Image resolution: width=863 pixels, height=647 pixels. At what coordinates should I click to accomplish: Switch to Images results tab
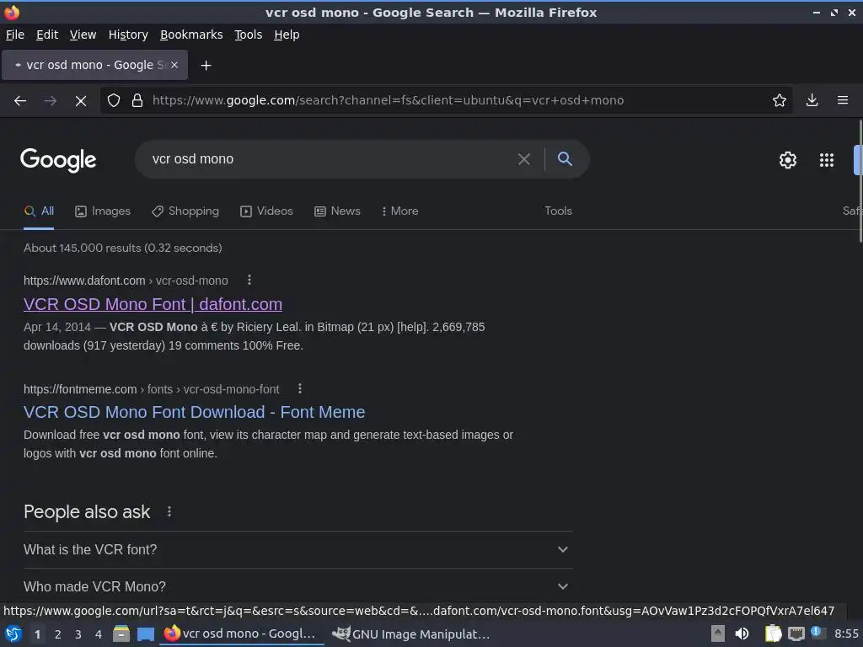point(103,211)
